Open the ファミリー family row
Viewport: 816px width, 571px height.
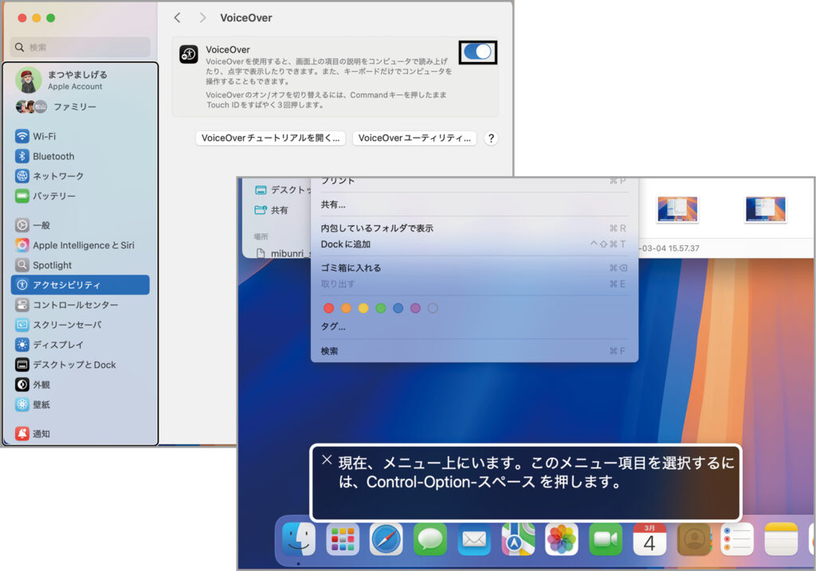(80, 107)
